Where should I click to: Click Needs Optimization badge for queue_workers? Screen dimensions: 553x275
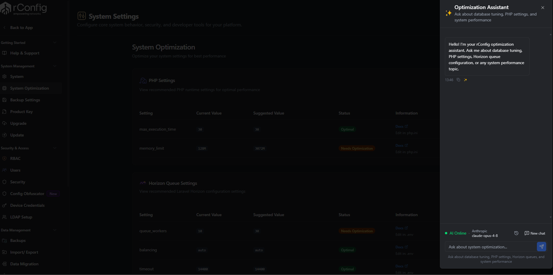point(357,231)
